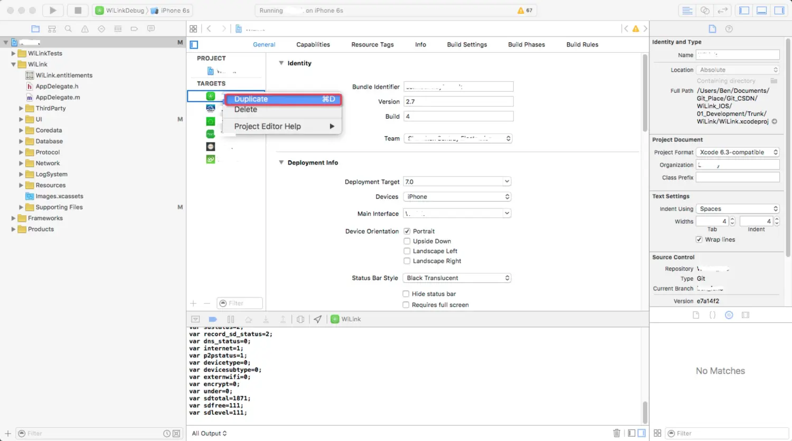
Task: Enable Landscape Left orientation
Action: pos(407,251)
